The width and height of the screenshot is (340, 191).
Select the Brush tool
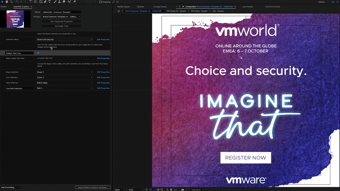[55, 2]
